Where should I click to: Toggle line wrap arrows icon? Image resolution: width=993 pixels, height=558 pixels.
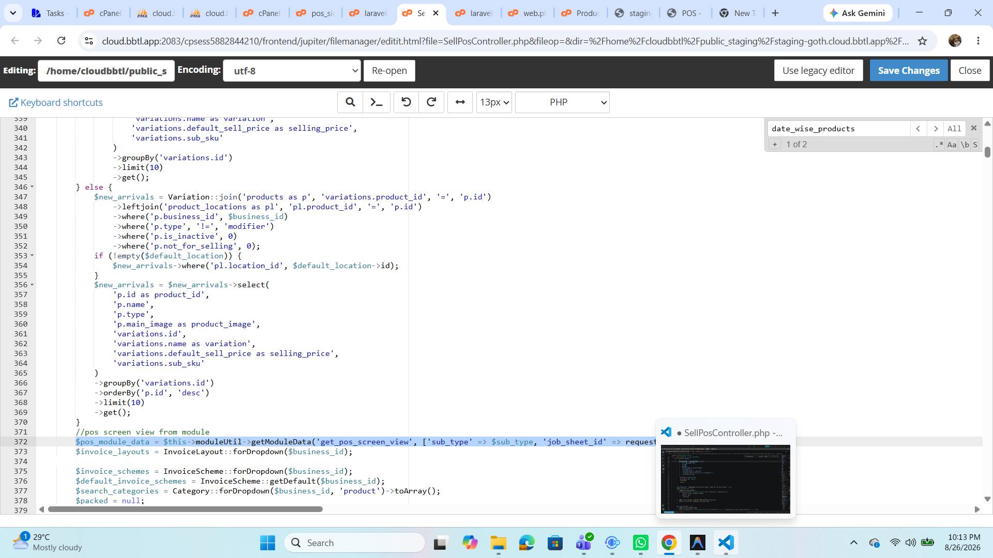(x=460, y=102)
